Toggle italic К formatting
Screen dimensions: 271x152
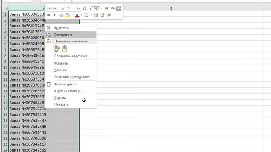click(55, 15)
